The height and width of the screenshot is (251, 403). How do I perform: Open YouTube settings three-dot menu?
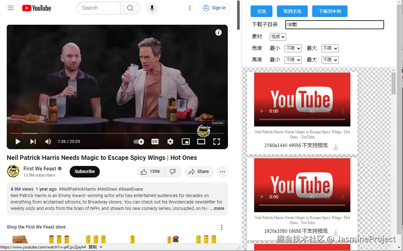pyautogui.click(x=190, y=8)
